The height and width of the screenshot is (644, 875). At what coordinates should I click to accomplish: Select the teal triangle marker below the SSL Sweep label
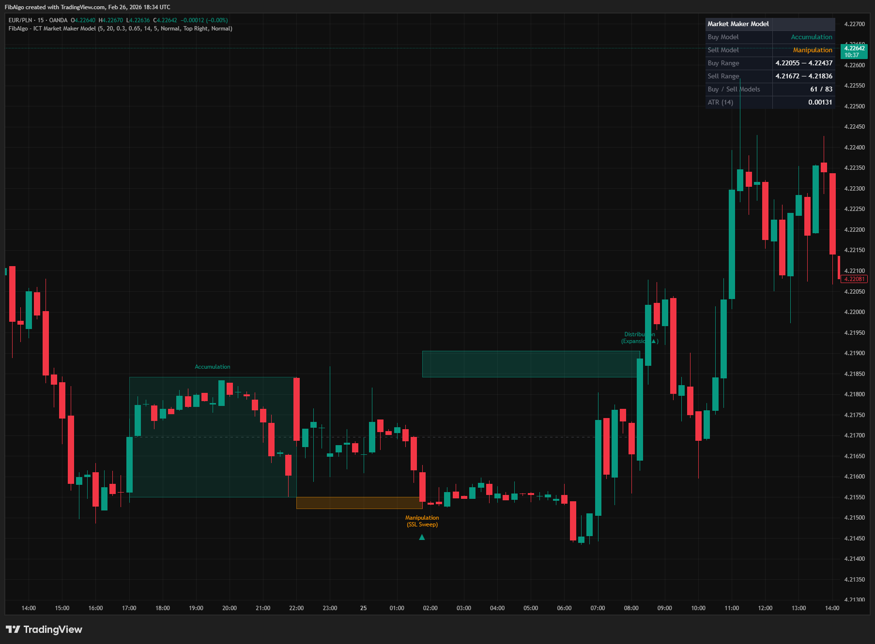[422, 537]
